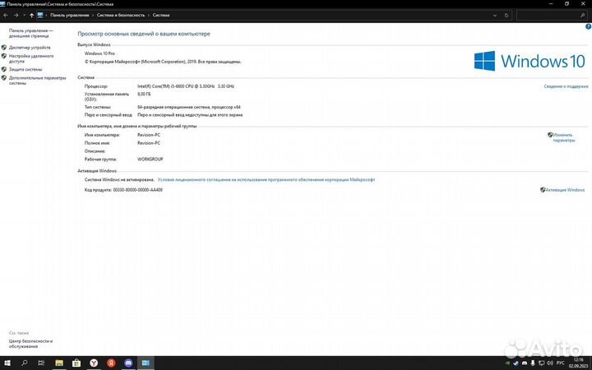Image resolution: width=592 pixels, height=370 pixels.
Task: Open the Windows Start menu
Action: tap(7, 363)
